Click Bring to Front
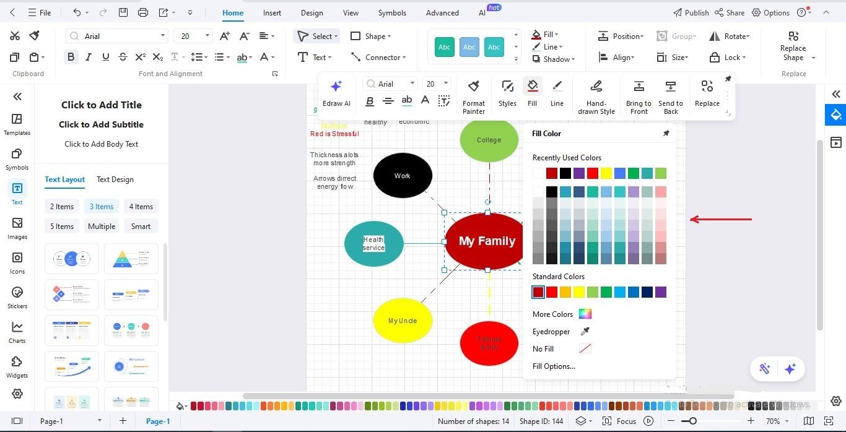 [639, 97]
